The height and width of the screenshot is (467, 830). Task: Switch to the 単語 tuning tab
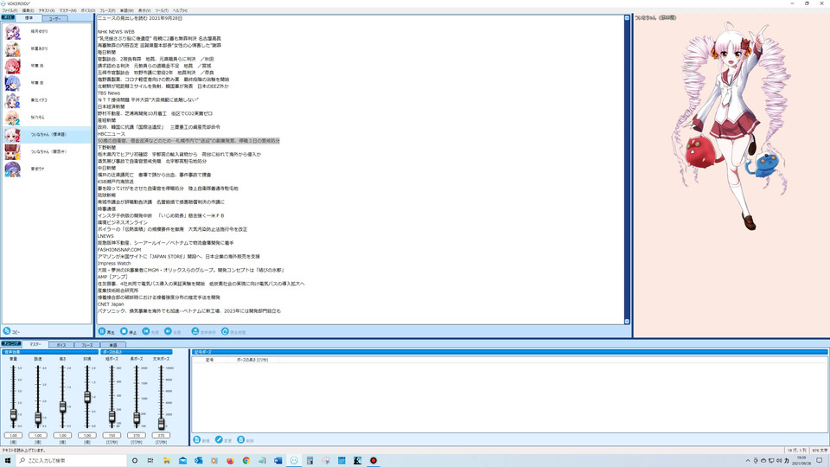[x=112, y=345]
